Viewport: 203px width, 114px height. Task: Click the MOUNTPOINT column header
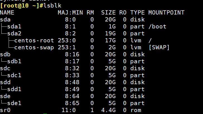[x=166, y=13]
